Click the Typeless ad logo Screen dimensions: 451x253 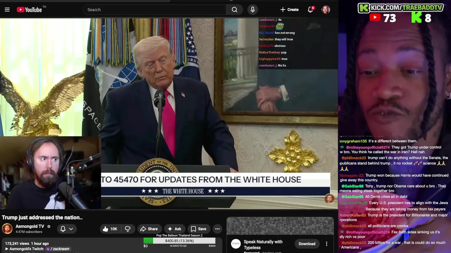tap(236, 244)
